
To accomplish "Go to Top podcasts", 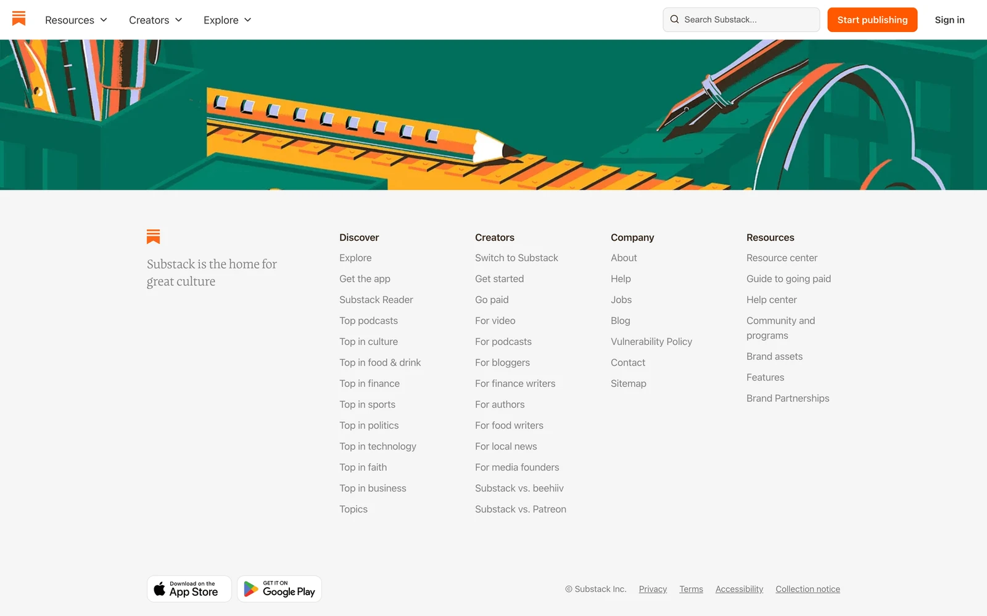I will tap(368, 321).
